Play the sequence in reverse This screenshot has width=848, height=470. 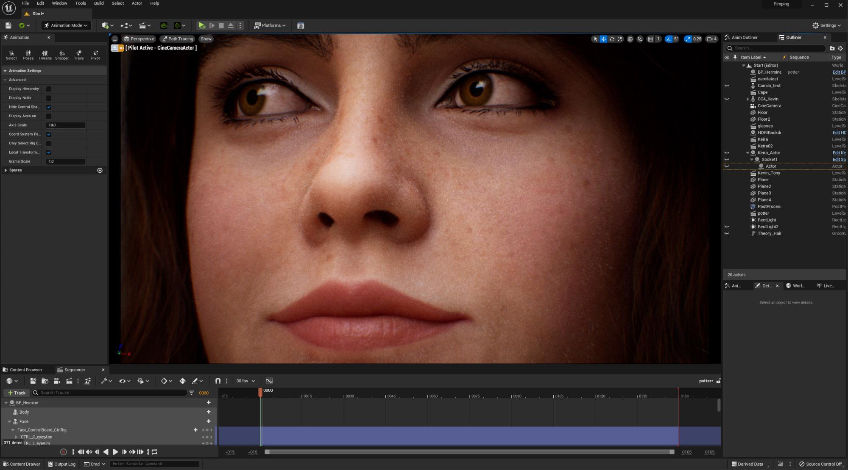pos(106,452)
